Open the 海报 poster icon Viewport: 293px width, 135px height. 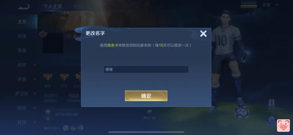[x=272, y=104]
